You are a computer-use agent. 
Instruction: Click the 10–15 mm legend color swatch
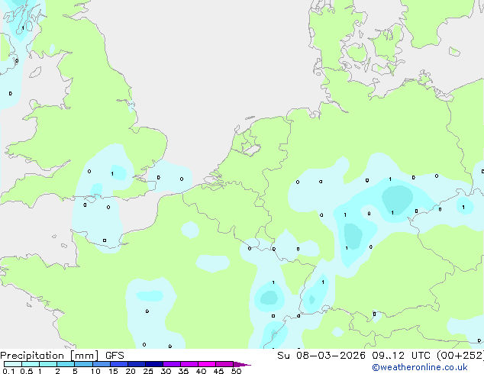[x=101, y=364]
